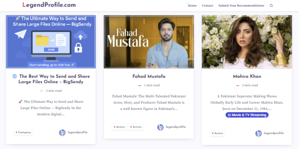Click the globe emoji before BigSendy title

(x=15, y=76)
